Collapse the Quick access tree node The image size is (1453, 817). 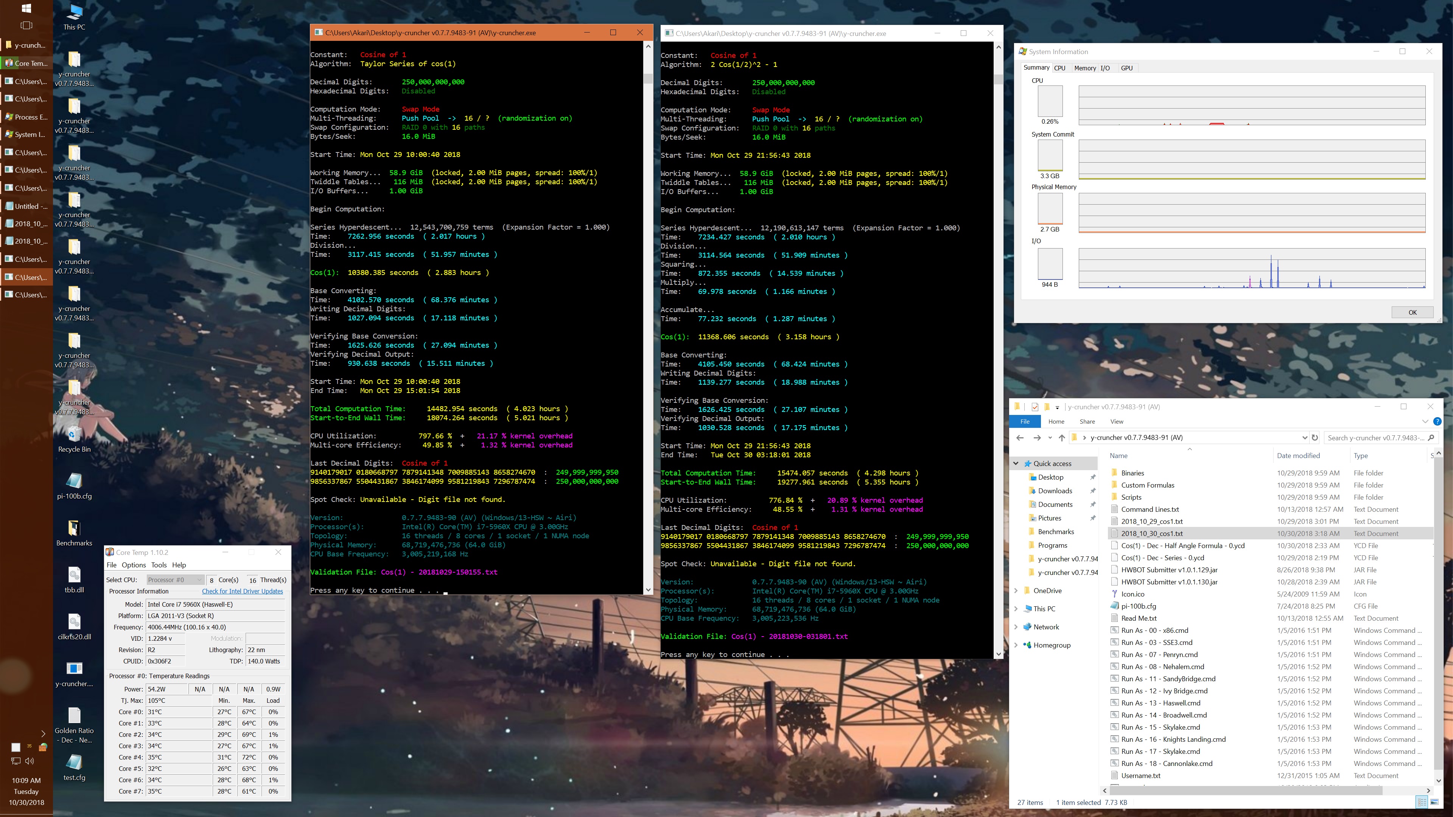[x=1016, y=463]
